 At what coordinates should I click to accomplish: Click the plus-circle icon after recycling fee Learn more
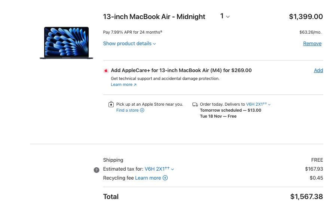pyautogui.click(x=165, y=178)
